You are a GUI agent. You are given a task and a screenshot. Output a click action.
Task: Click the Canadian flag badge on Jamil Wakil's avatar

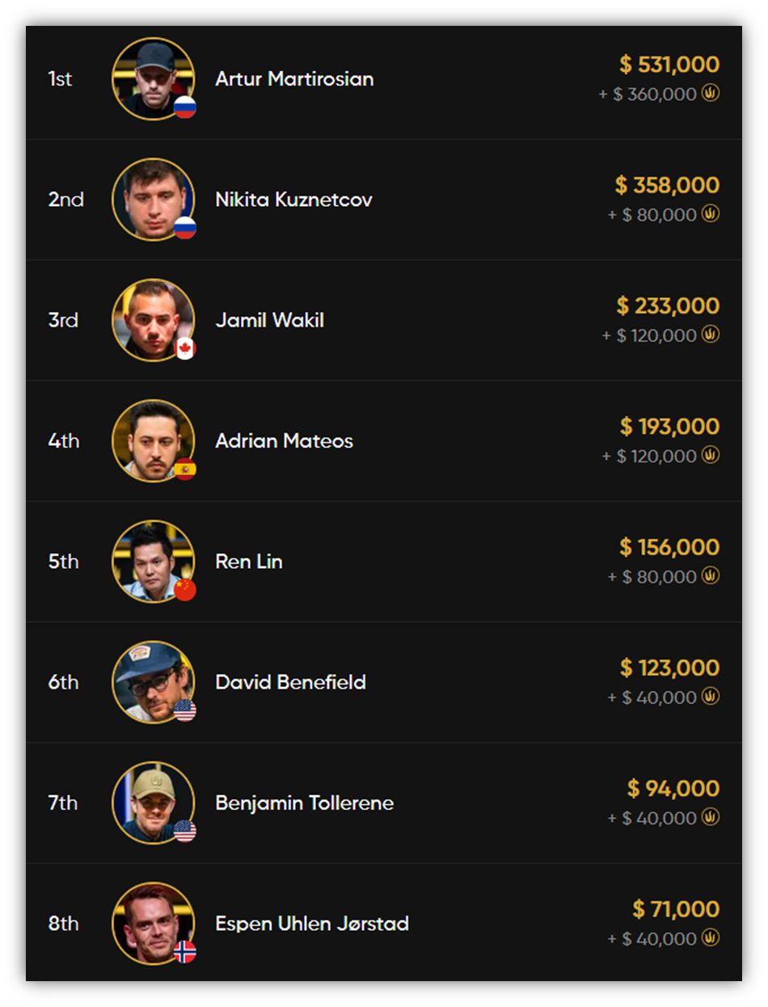[185, 349]
